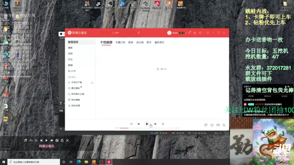294x165 pixels.
Task: Open the sound effects icon in the player bar
Action: tap(206, 125)
